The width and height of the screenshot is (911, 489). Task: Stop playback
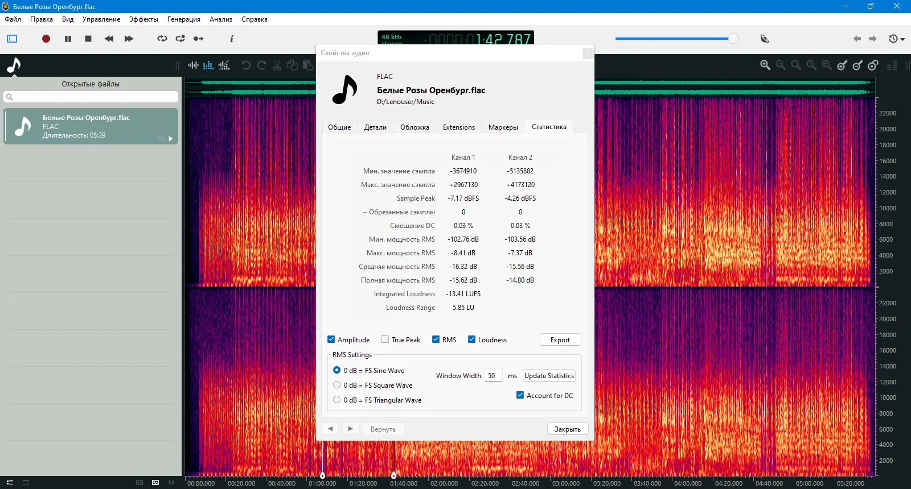click(x=88, y=39)
